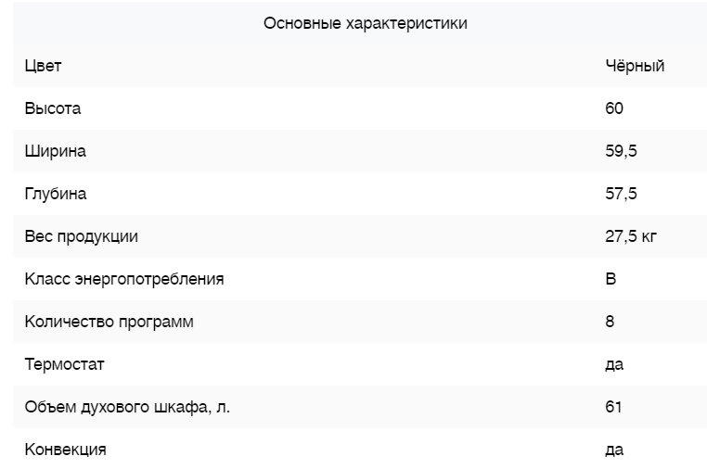Image resolution: width=707 pixels, height=469 pixels.
Task: Click the 'Класс энергопотребления' label
Action: [124, 279]
